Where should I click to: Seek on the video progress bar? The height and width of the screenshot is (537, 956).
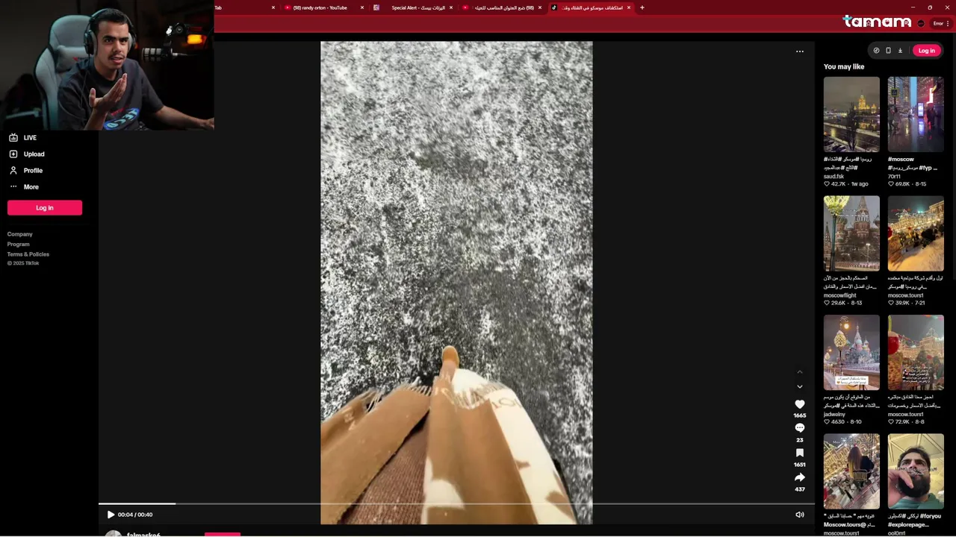tap(456, 504)
